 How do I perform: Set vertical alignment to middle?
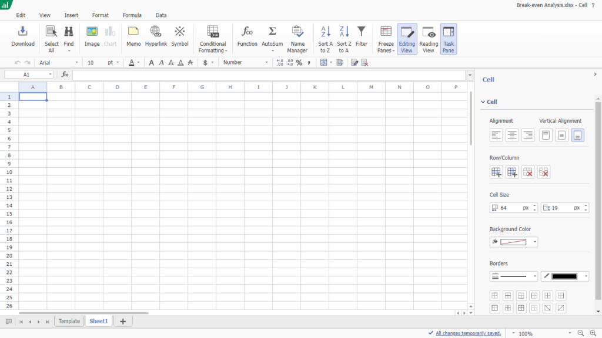tap(561, 135)
